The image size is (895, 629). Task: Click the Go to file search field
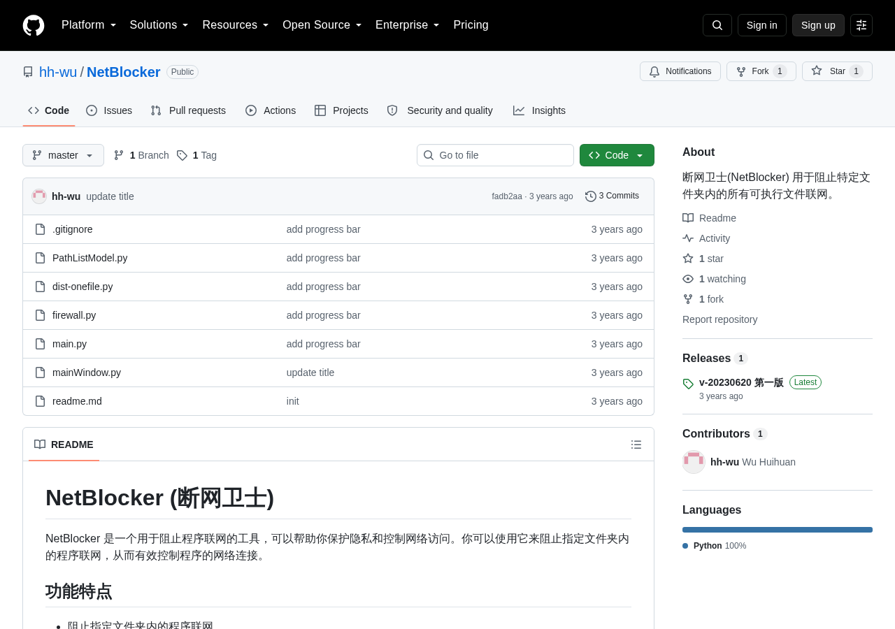[495, 155]
